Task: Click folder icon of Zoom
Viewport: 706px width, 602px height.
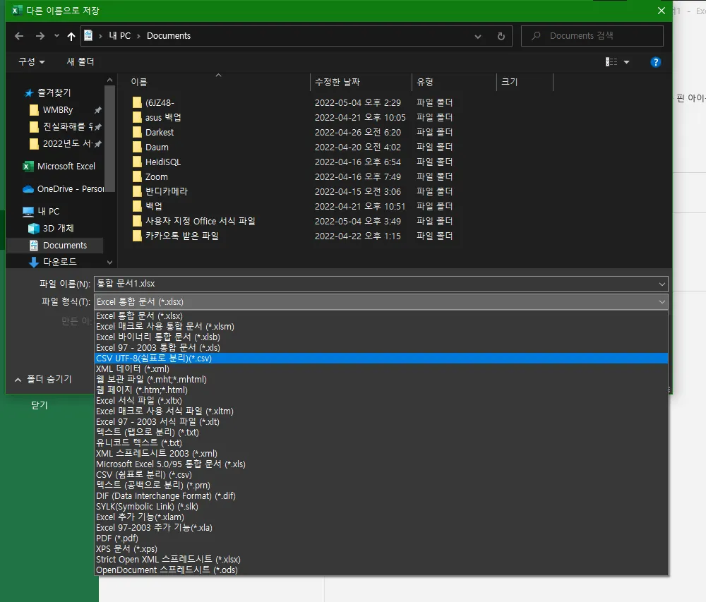Action: click(x=137, y=177)
